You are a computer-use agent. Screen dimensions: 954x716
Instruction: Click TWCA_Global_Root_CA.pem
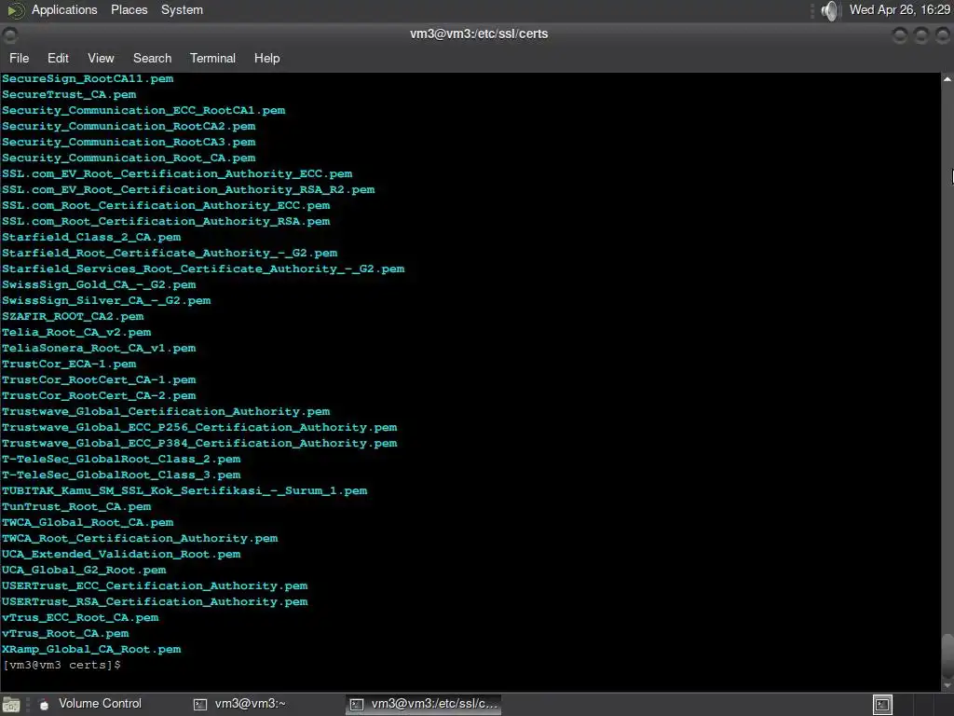point(88,522)
